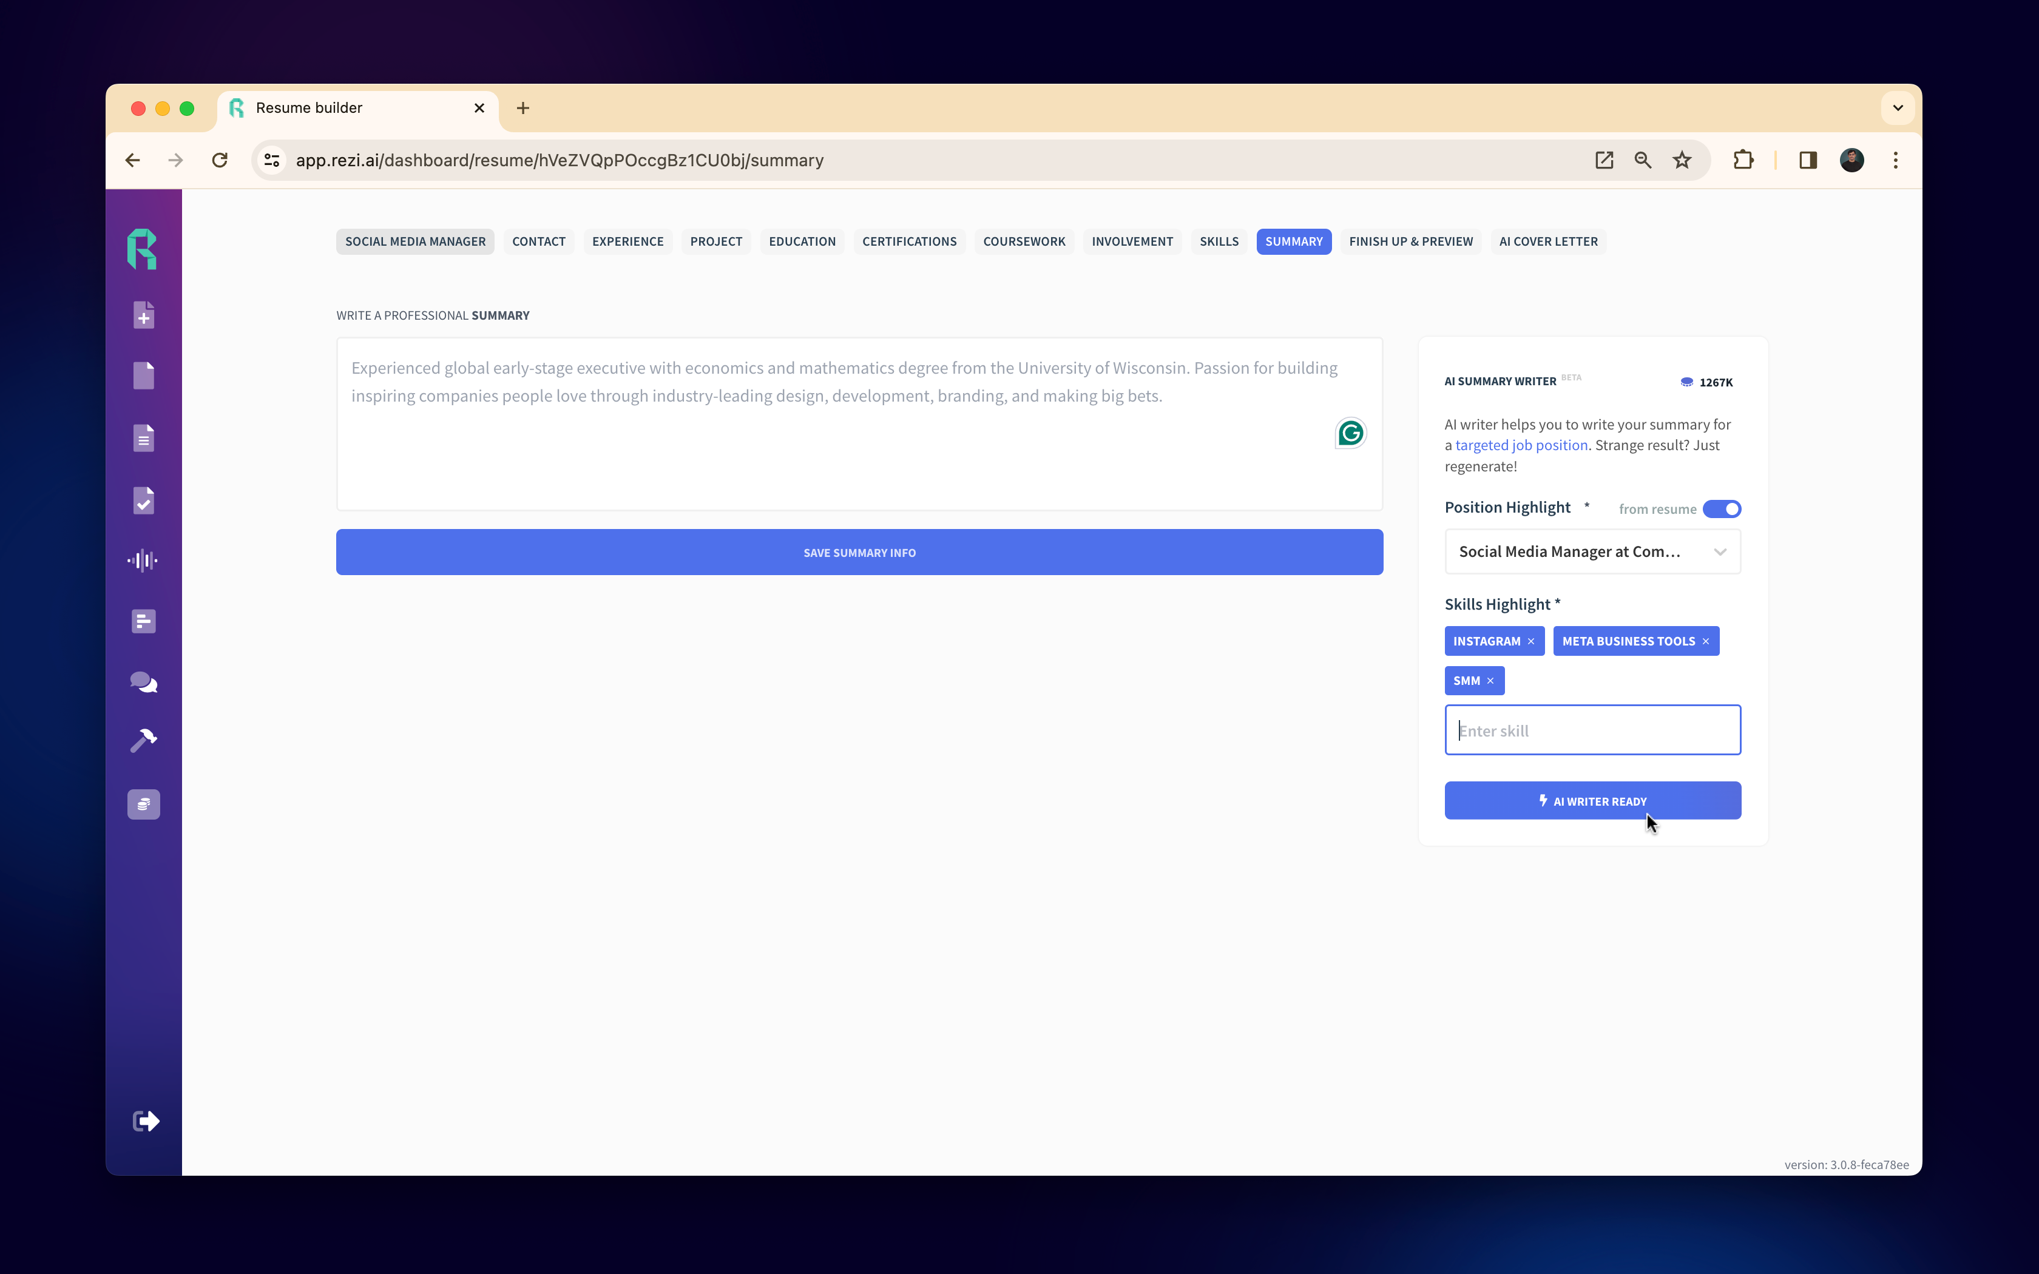Remove the INSTAGRAM skill tag
Viewport: 2039px width, 1274px height.
[1531, 641]
